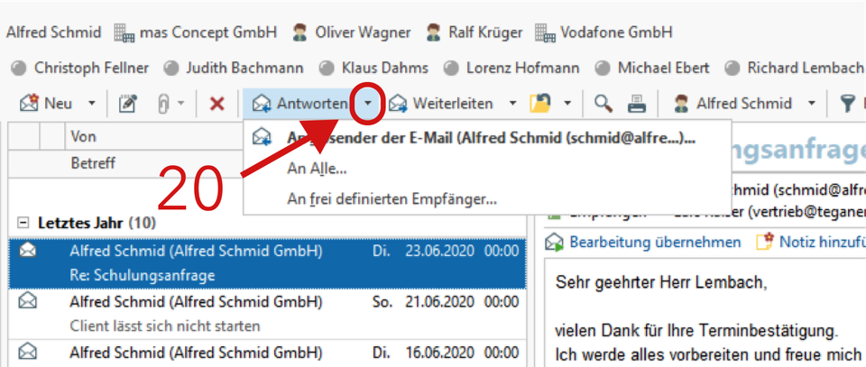Click the paperclip attachment icon

(163, 104)
